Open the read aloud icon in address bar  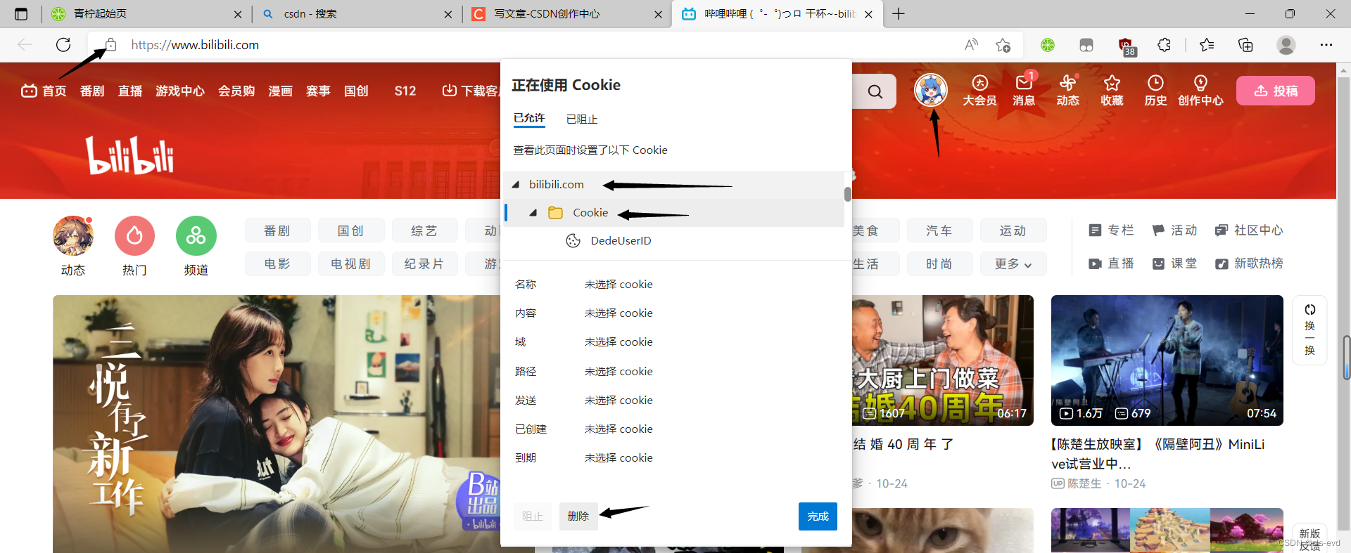pos(971,45)
